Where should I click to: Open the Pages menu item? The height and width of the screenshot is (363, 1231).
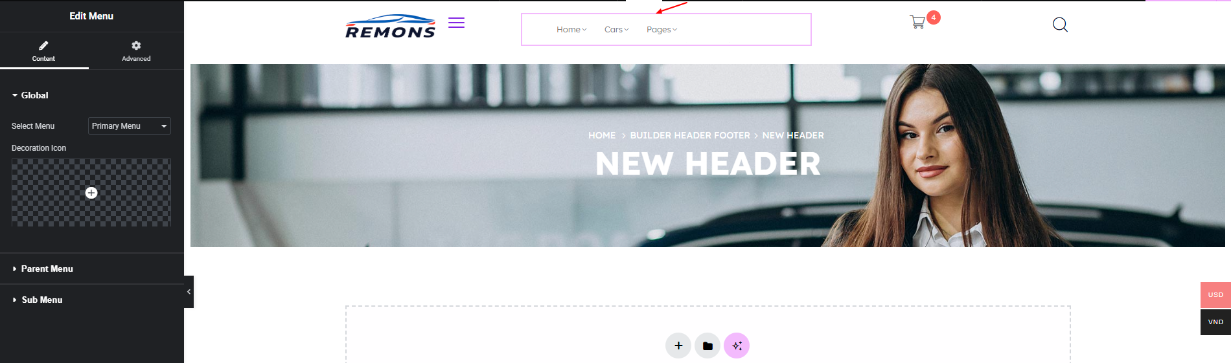(662, 30)
